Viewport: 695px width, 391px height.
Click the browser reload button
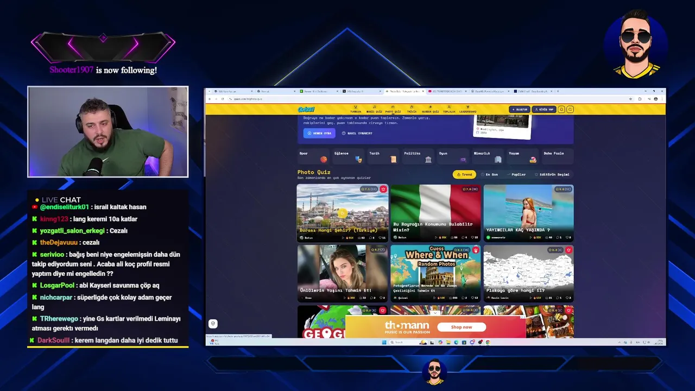[x=223, y=99]
